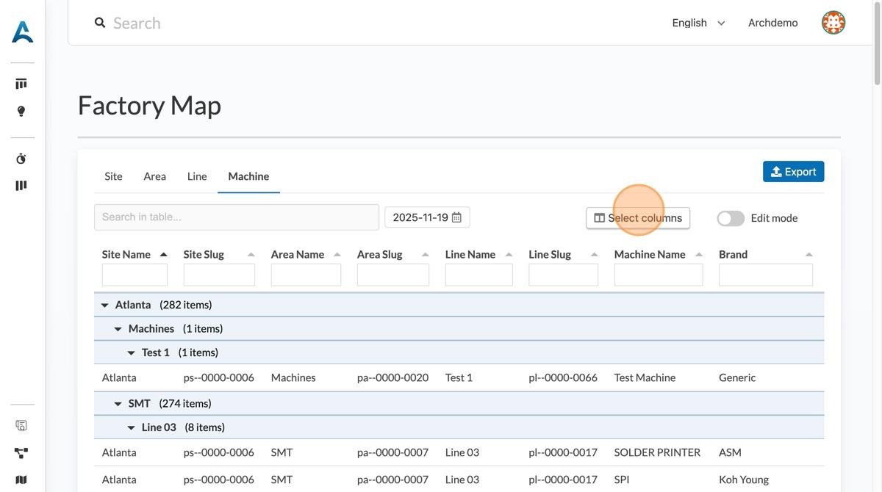
Task: Collapse the Atlanta group row
Action: pyautogui.click(x=104, y=305)
